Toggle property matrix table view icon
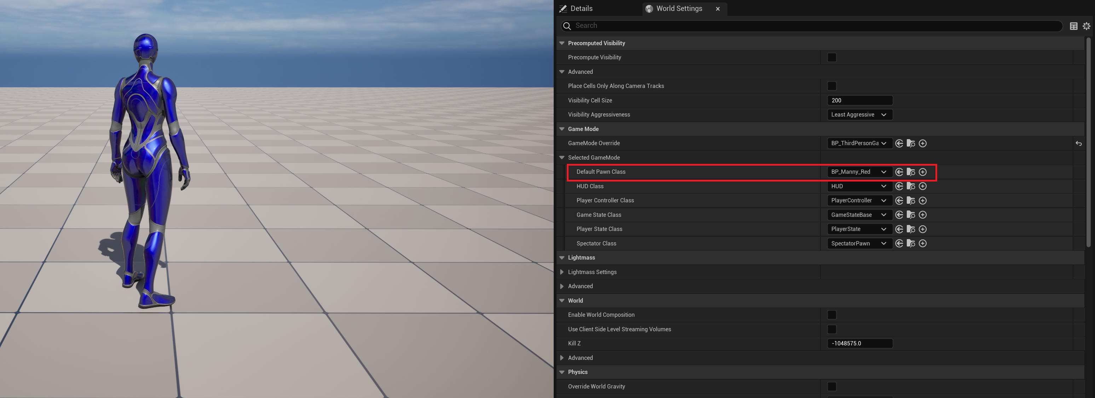The height and width of the screenshot is (398, 1095). (1073, 26)
